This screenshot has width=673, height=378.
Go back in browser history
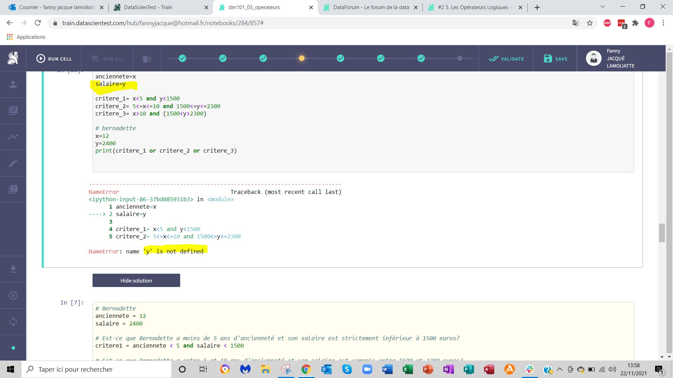10,23
